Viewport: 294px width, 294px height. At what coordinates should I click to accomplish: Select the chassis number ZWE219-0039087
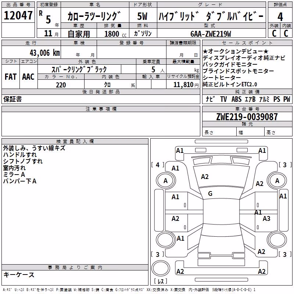247,117
